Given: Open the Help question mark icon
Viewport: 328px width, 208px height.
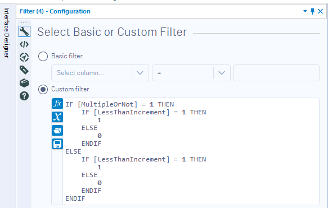Looking at the screenshot, I should click(x=24, y=96).
